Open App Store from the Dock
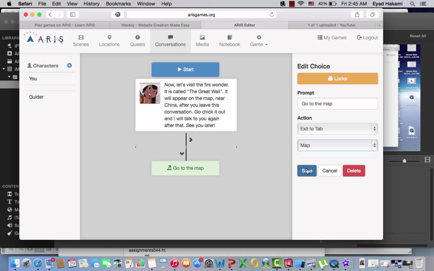This screenshot has height=271, width=434. pos(197,263)
